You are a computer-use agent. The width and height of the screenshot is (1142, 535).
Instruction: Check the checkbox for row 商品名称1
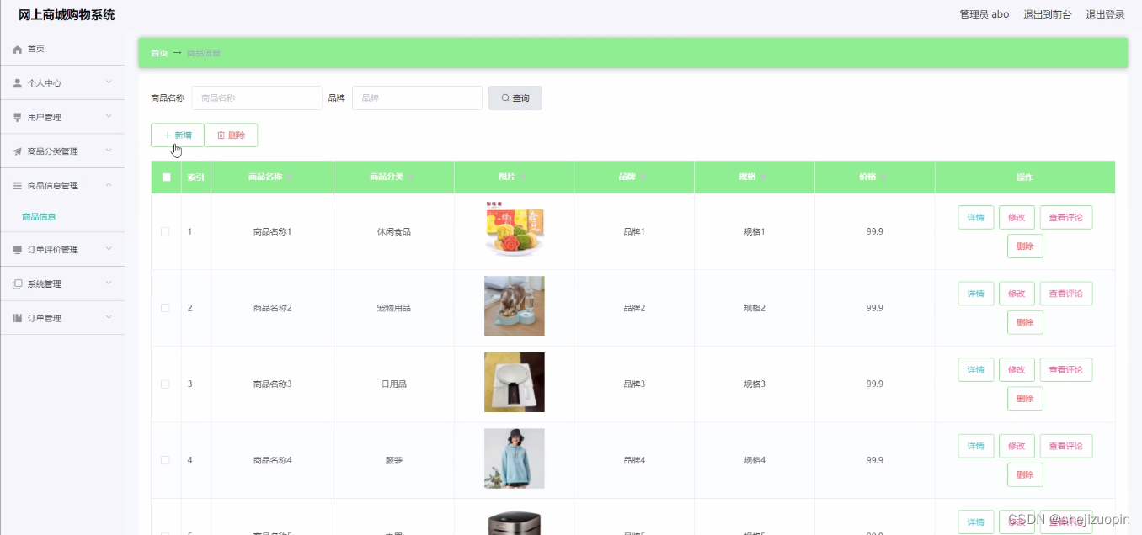click(x=165, y=232)
